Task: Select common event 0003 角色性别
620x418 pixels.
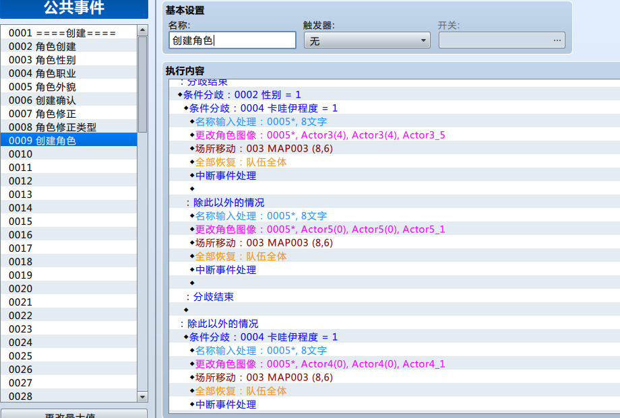Action: (69, 60)
